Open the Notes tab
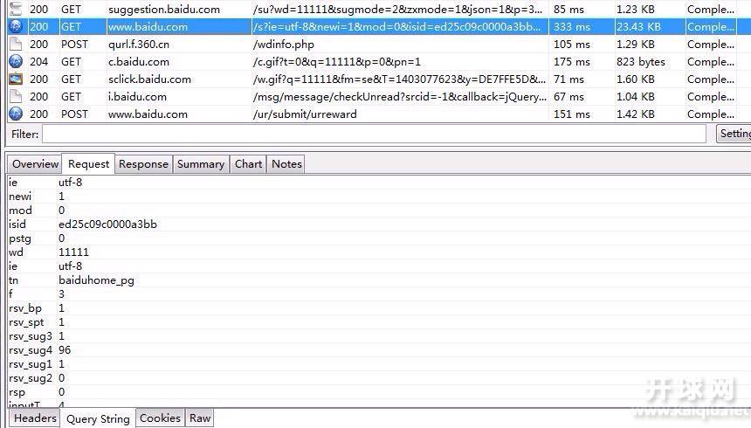751x428 pixels. click(286, 164)
